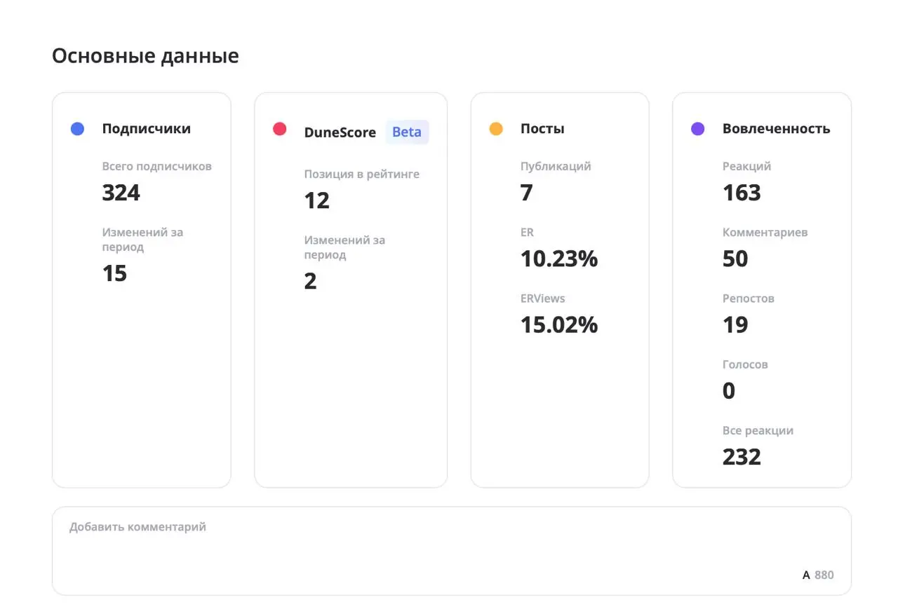Click the all reactions total 232
Screen dimensions: 898x616
pos(742,457)
